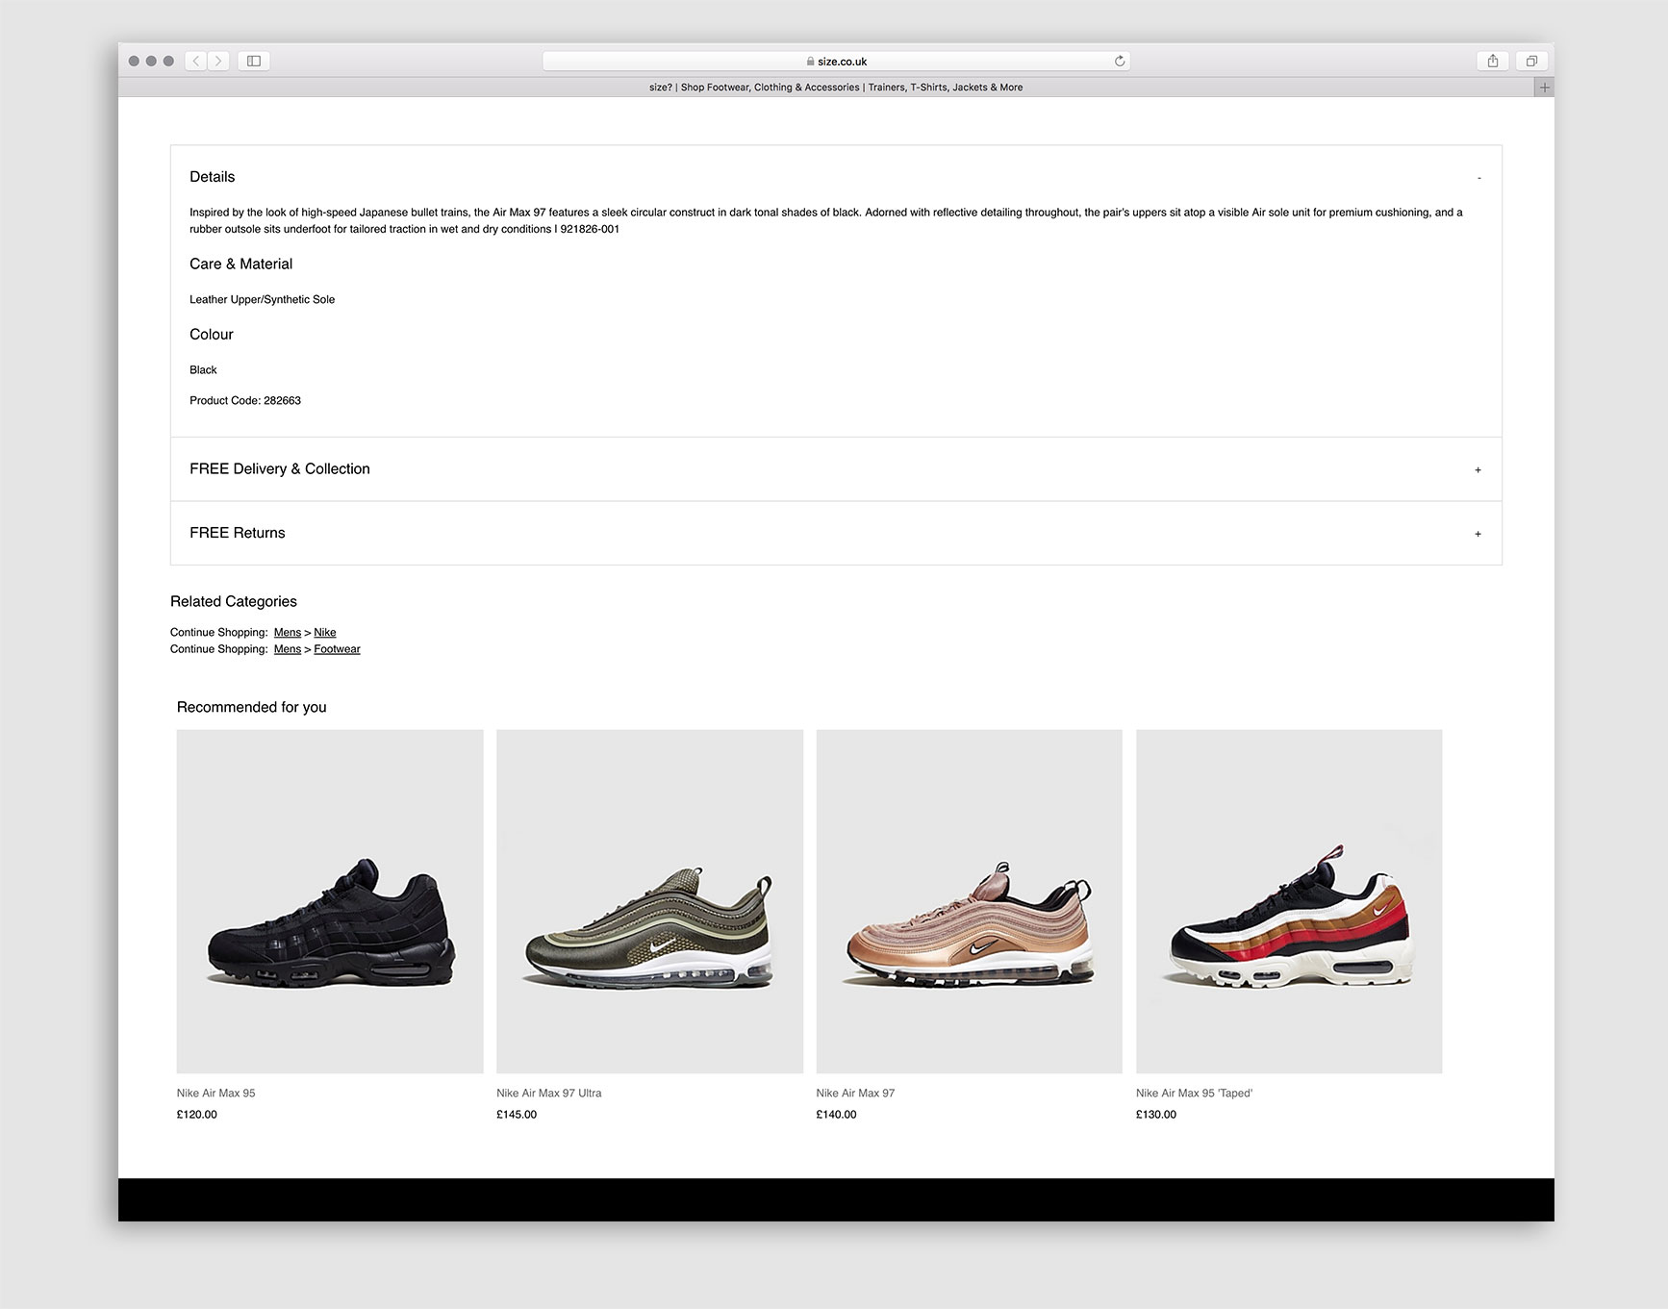1668x1309 pixels.
Task: Open the olive Air Max 97 Ultra image
Action: click(649, 901)
